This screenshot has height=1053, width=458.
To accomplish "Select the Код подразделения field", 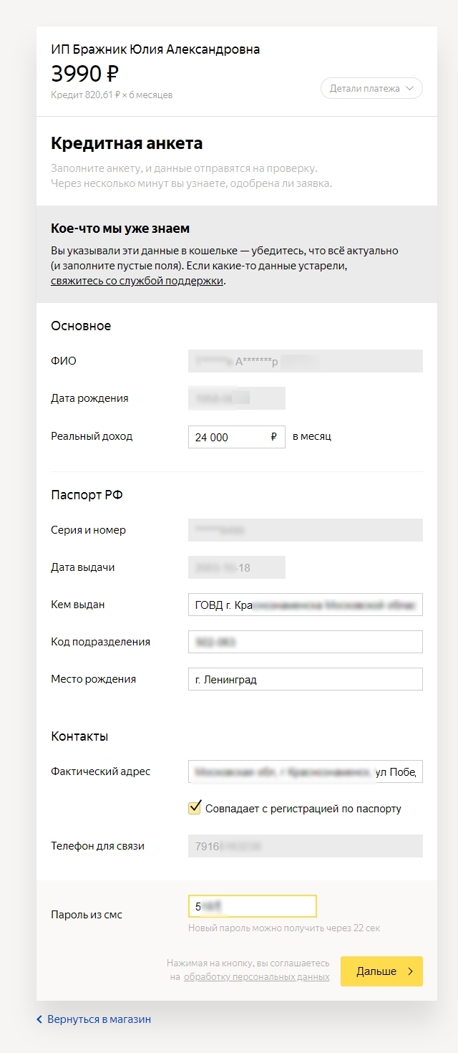I will tap(306, 642).
